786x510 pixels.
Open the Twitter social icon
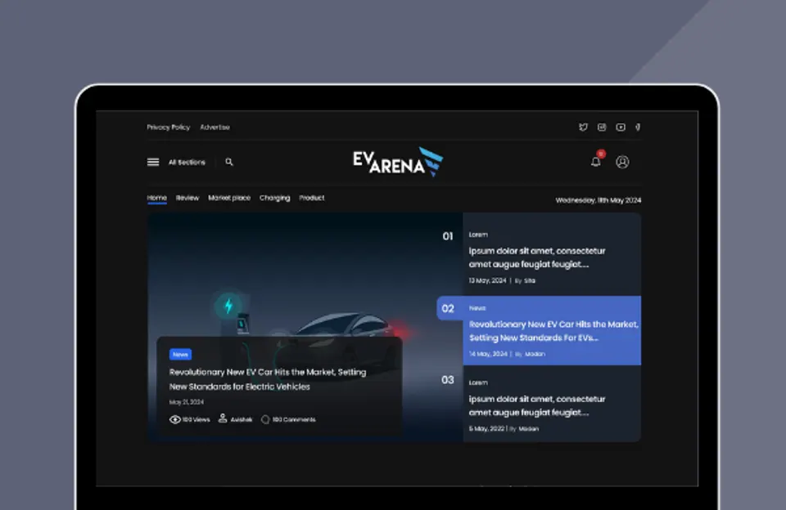click(583, 127)
